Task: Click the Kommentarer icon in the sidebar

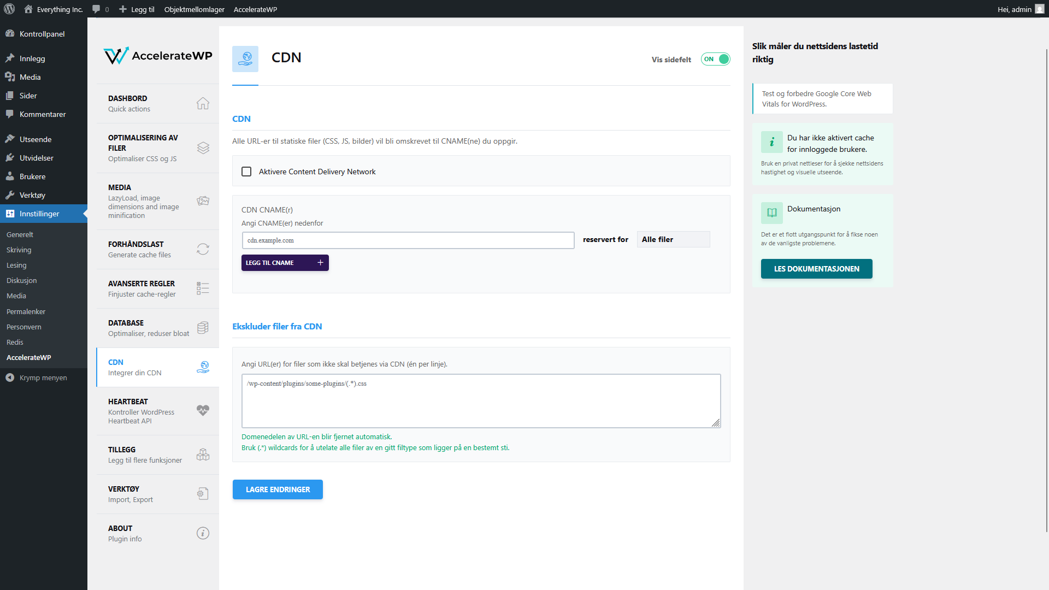Action: click(10, 114)
